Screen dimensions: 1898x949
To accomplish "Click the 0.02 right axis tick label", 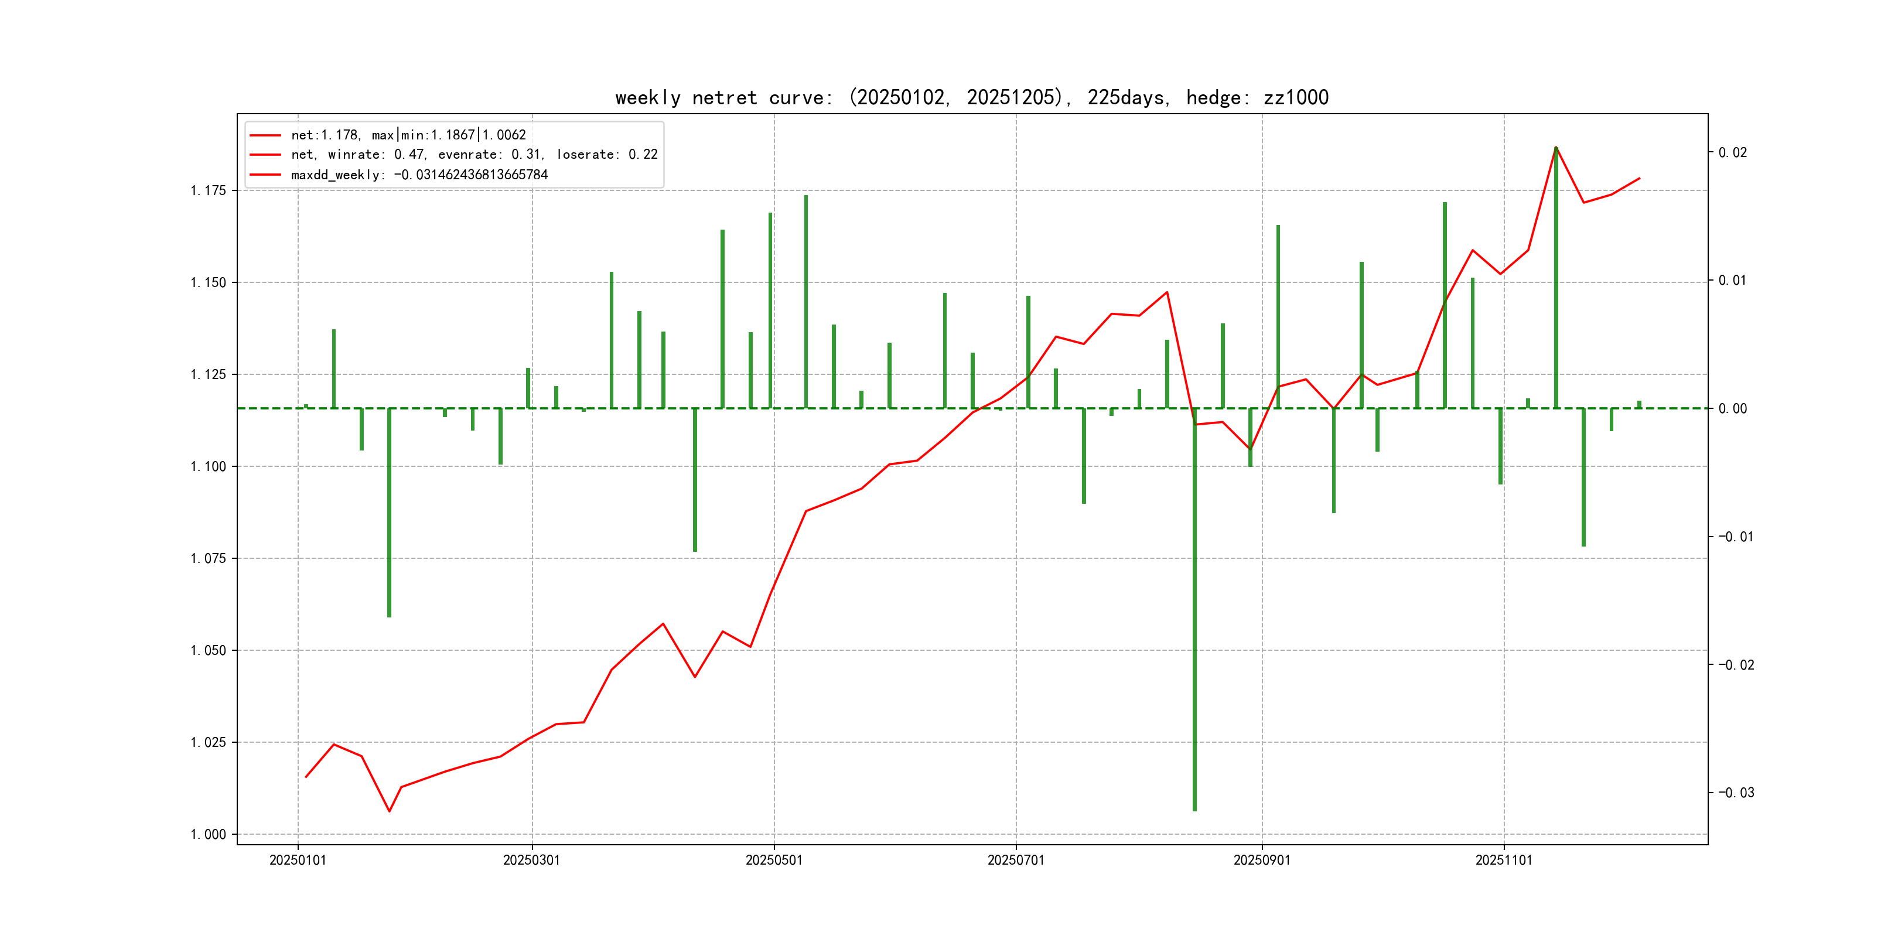I will click(1732, 152).
